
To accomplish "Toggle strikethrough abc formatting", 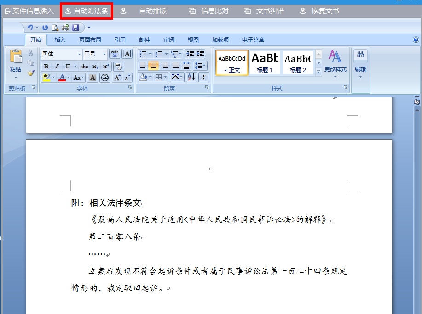I will (84, 66).
